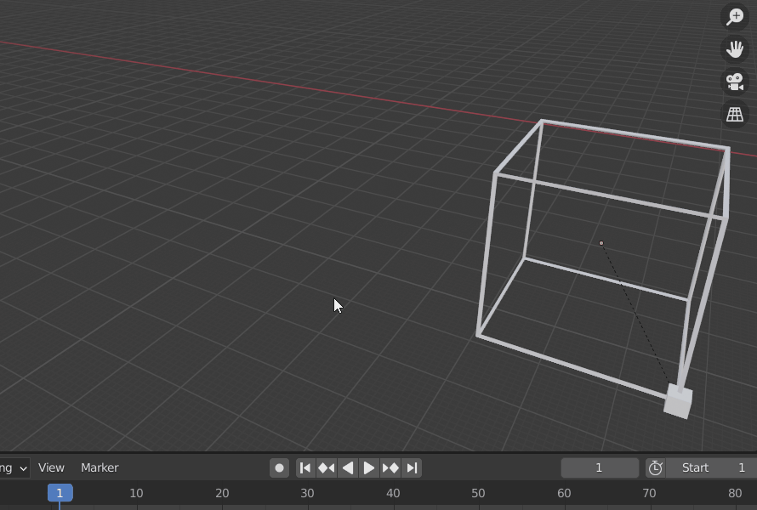Select the small solid cube at the corner
The width and height of the screenshot is (757, 510).
click(678, 401)
